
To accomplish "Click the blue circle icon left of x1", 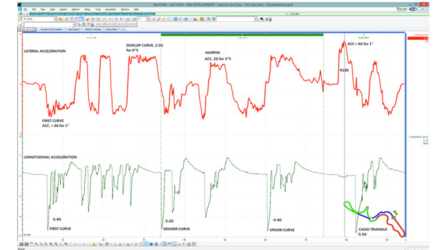I will tap(135, 19).
